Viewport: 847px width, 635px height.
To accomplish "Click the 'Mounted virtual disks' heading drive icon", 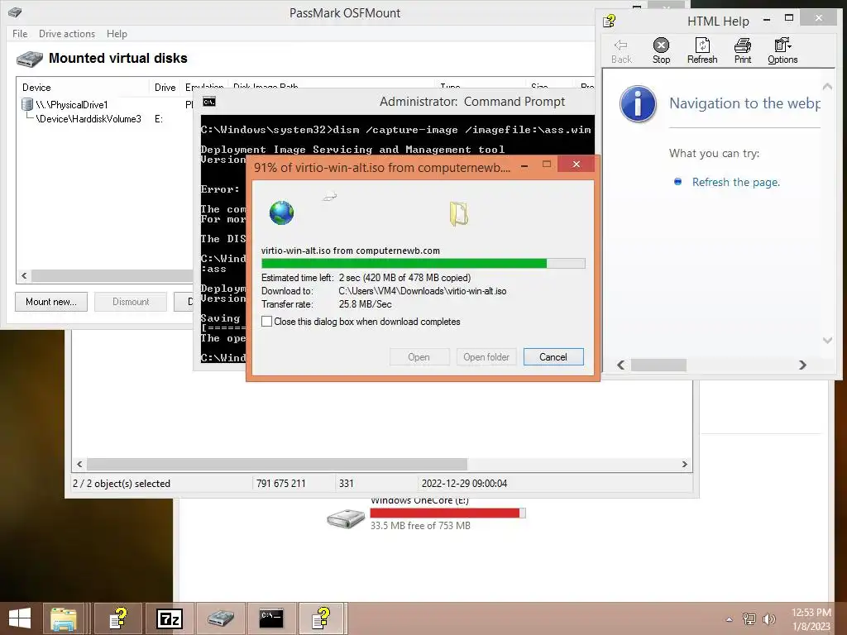I will pos(29,59).
